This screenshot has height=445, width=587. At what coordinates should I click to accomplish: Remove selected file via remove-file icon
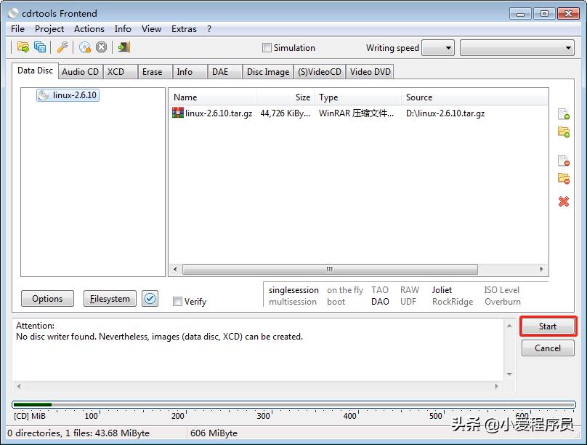(x=563, y=159)
